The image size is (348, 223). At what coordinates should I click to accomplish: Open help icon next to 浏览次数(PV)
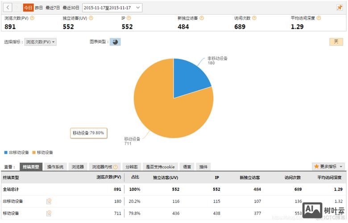32,18
